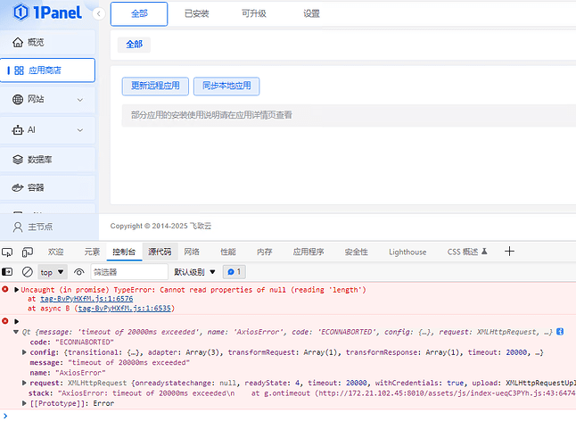Viewport: 576px width, 446px height.
Task: Click the console 筛选器 filter input
Action: click(128, 272)
